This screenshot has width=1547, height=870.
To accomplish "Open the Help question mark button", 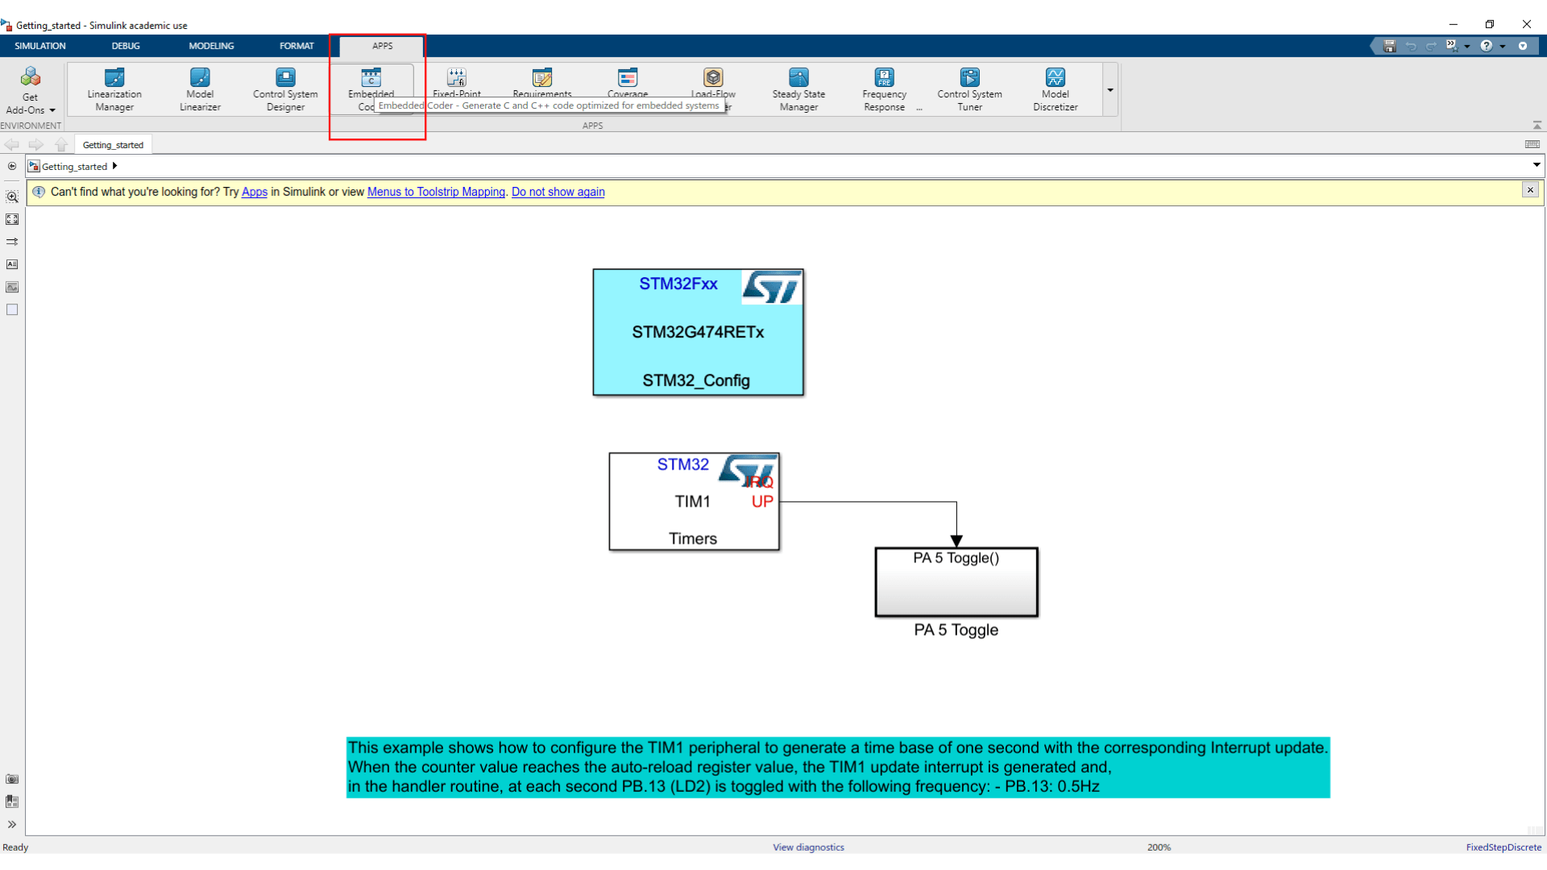I will 1487,46.
